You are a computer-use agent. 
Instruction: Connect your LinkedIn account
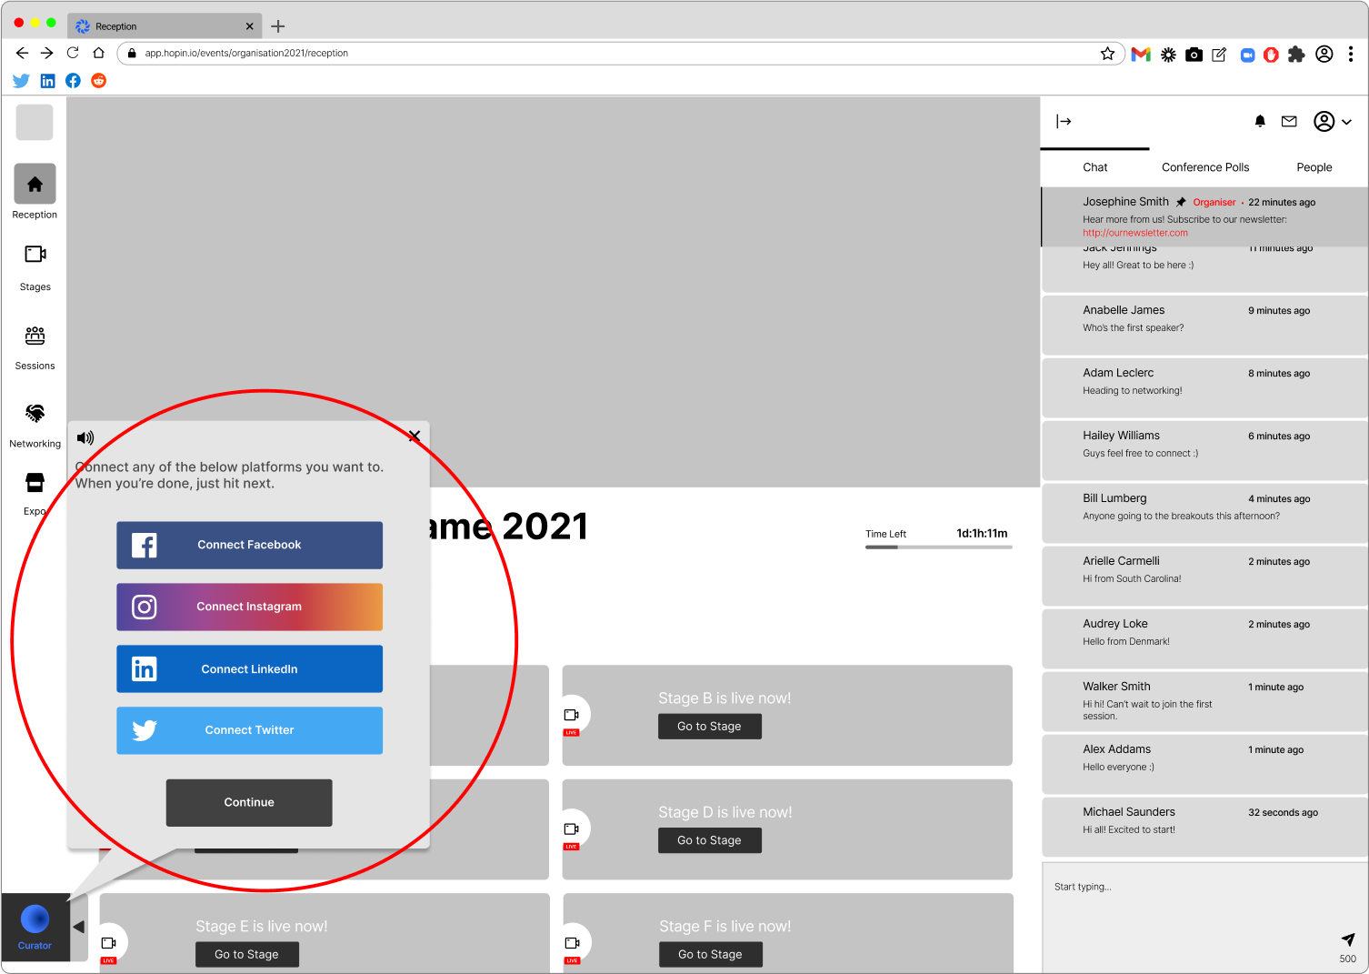pos(249,668)
